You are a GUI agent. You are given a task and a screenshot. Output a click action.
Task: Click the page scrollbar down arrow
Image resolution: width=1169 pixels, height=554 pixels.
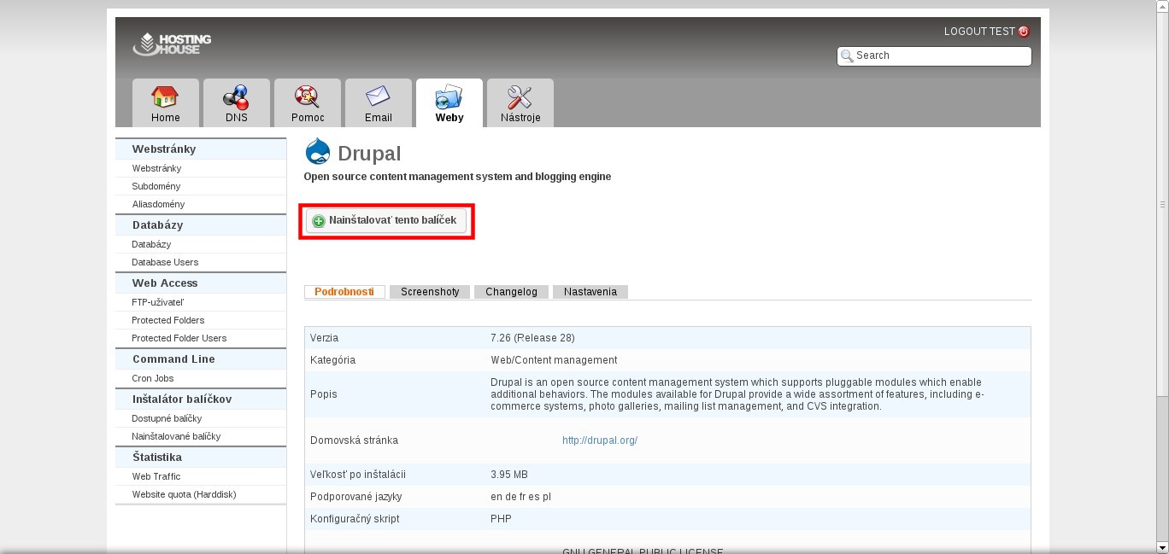pyautogui.click(x=1162, y=546)
